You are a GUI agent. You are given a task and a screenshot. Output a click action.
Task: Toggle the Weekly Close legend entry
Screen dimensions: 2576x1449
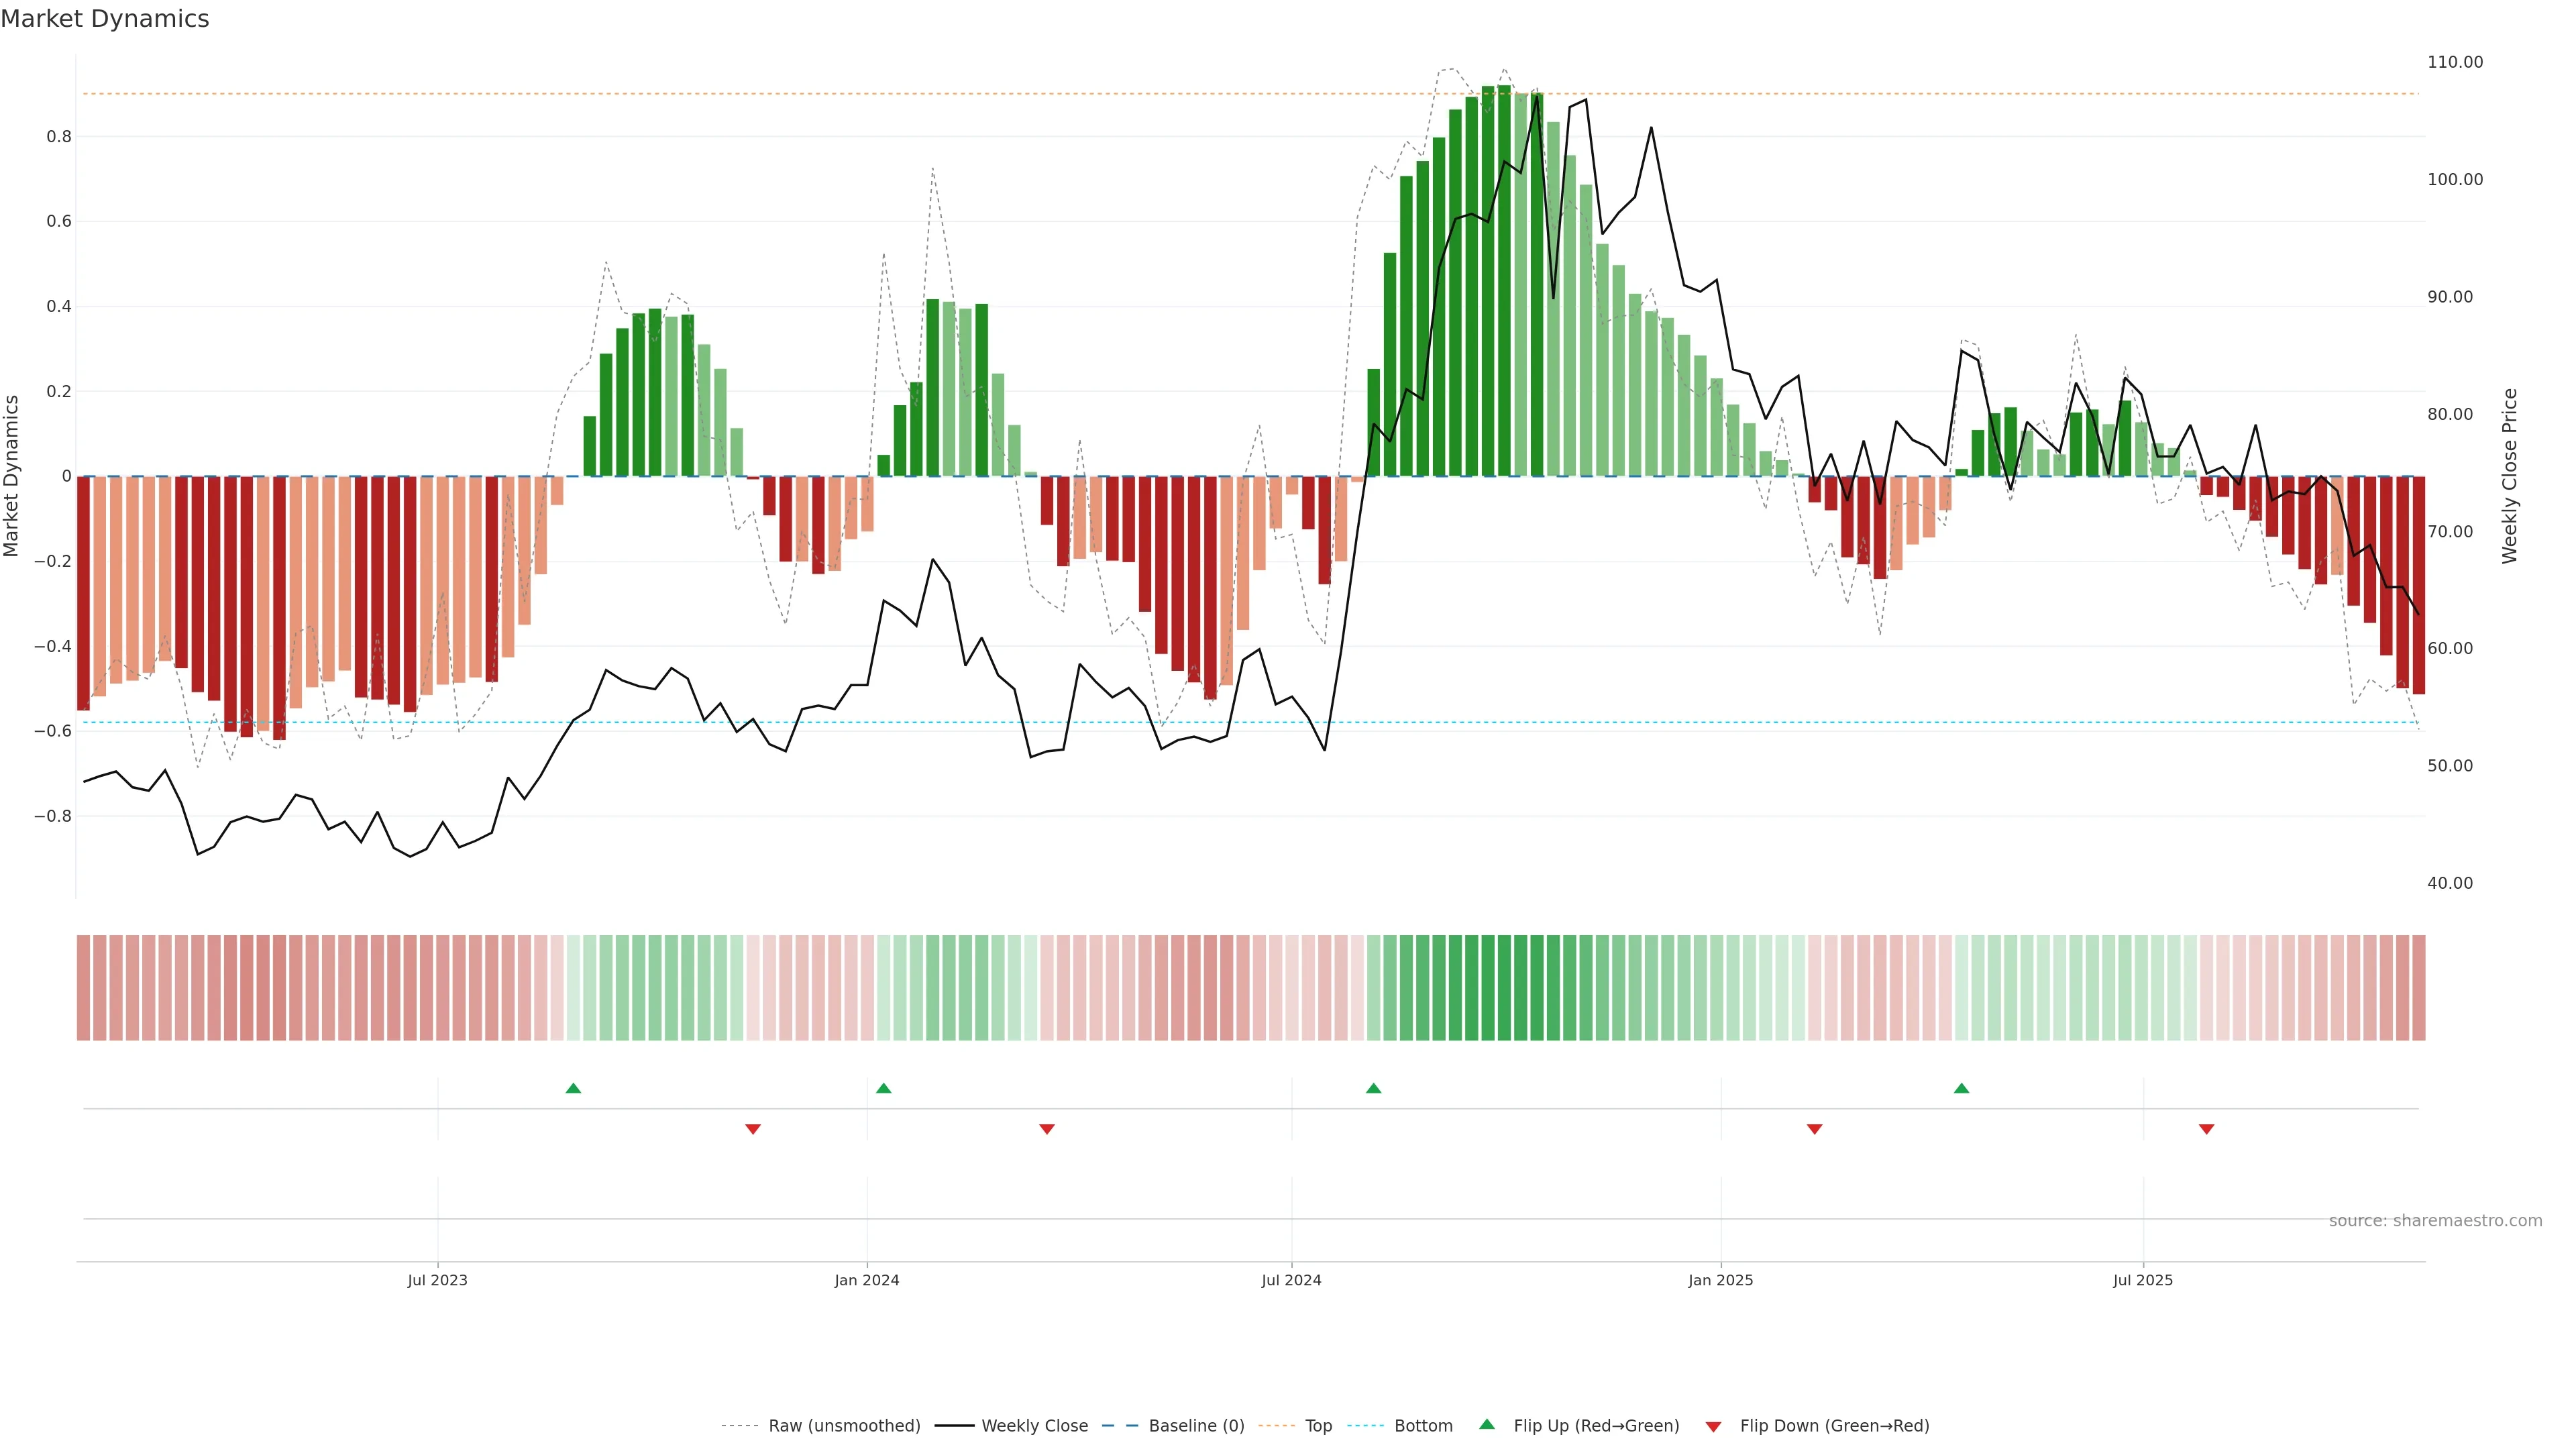click(1034, 1426)
